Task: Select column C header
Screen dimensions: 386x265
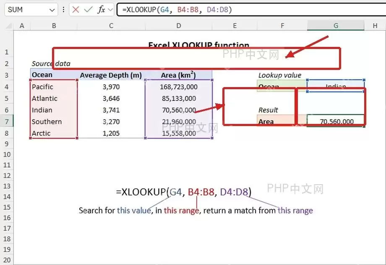Action: 111,26
